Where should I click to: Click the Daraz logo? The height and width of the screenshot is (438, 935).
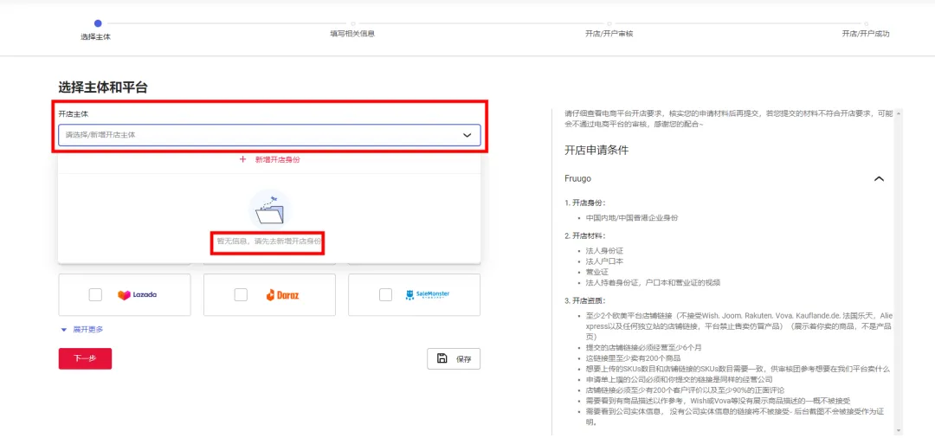pyautogui.click(x=282, y=294)
